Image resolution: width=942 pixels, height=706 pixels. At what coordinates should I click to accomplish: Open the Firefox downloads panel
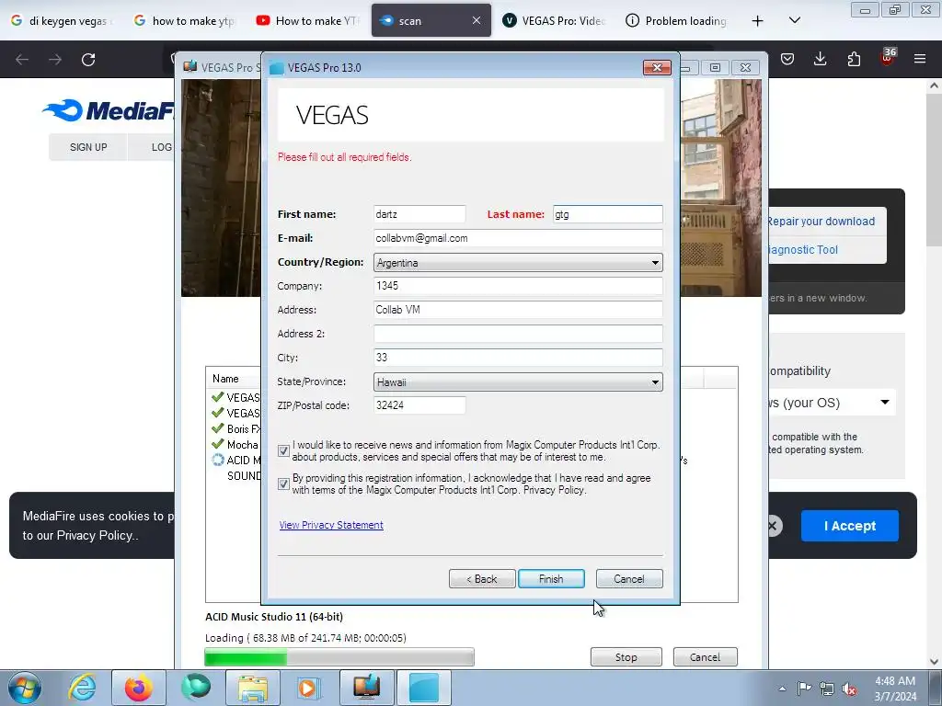click(x=820, y=59)
